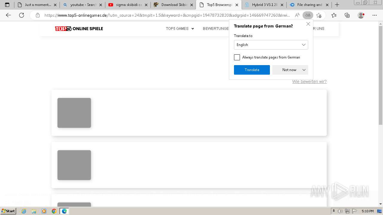Open the network tray icon
Screen dimensions: 383x215
347,211
